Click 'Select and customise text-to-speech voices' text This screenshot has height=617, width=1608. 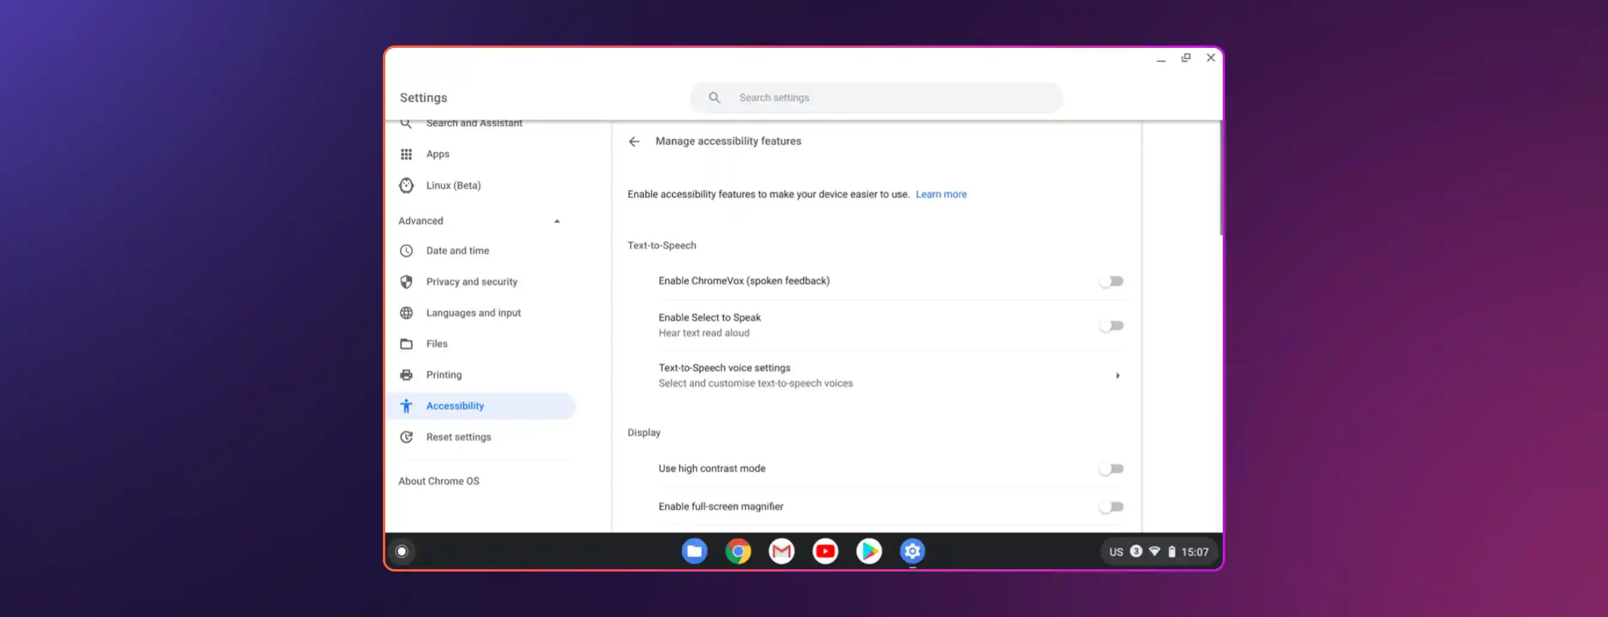pos(756,384)
